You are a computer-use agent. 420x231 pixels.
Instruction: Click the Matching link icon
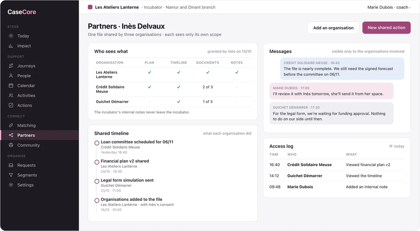[11, 125]
